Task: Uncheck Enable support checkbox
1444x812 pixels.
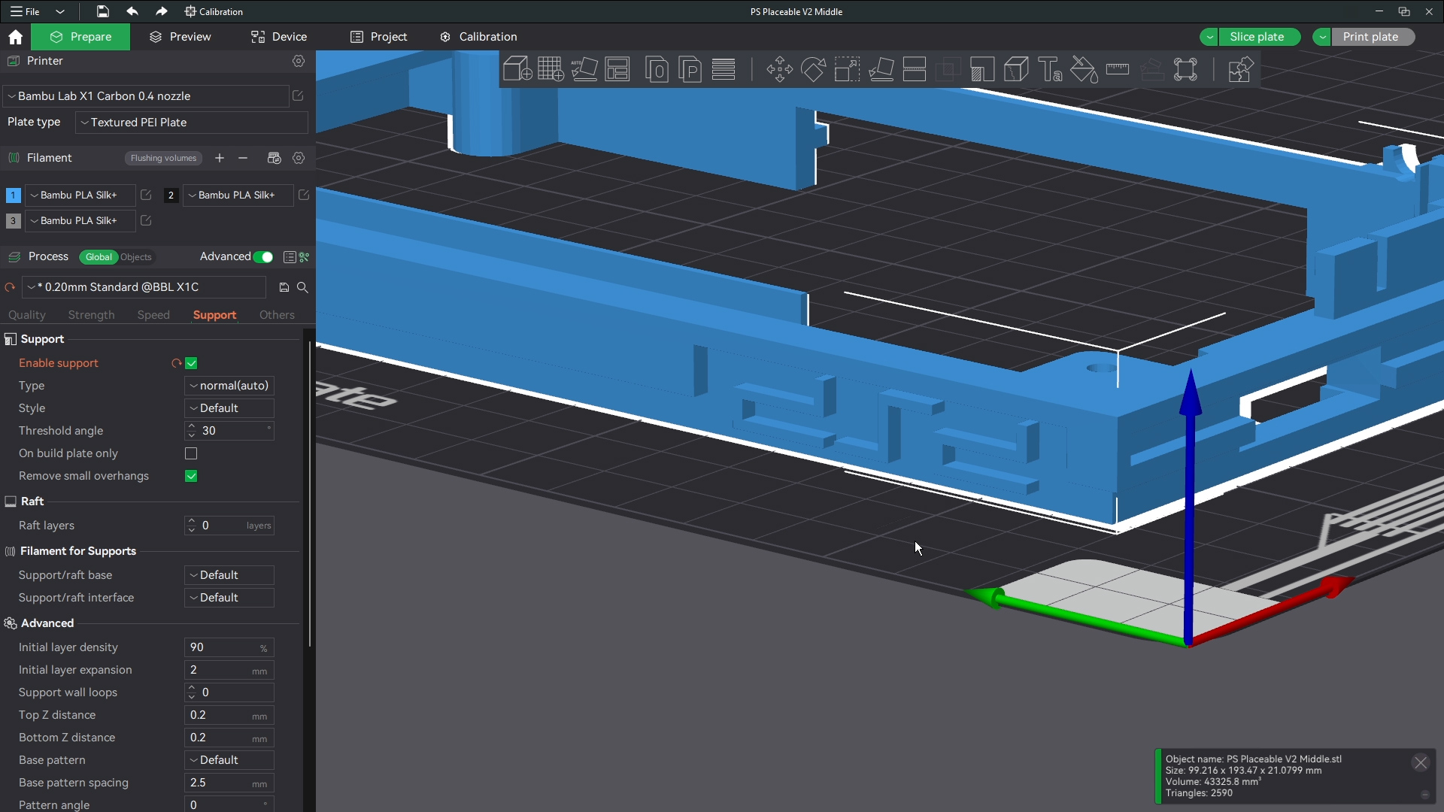Action: 191,364
